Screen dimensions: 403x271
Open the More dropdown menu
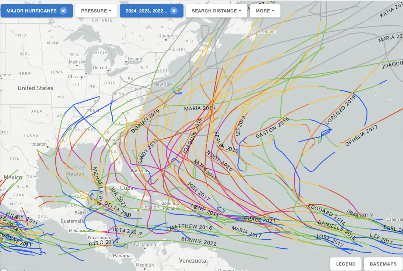tap(265, 11)
